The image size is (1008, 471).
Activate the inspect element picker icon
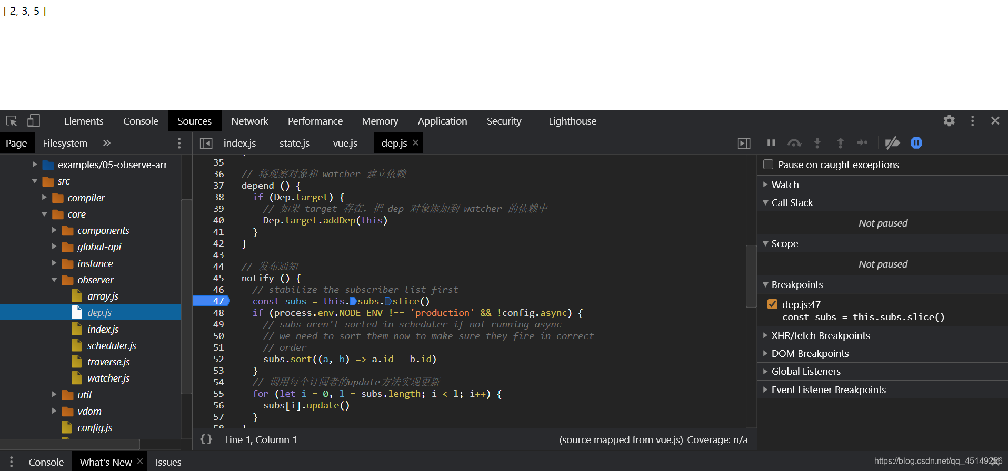[12, 121]
